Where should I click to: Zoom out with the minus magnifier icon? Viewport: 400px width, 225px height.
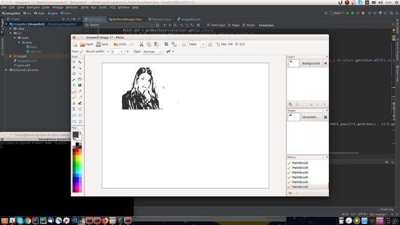[x=184, y=44]
